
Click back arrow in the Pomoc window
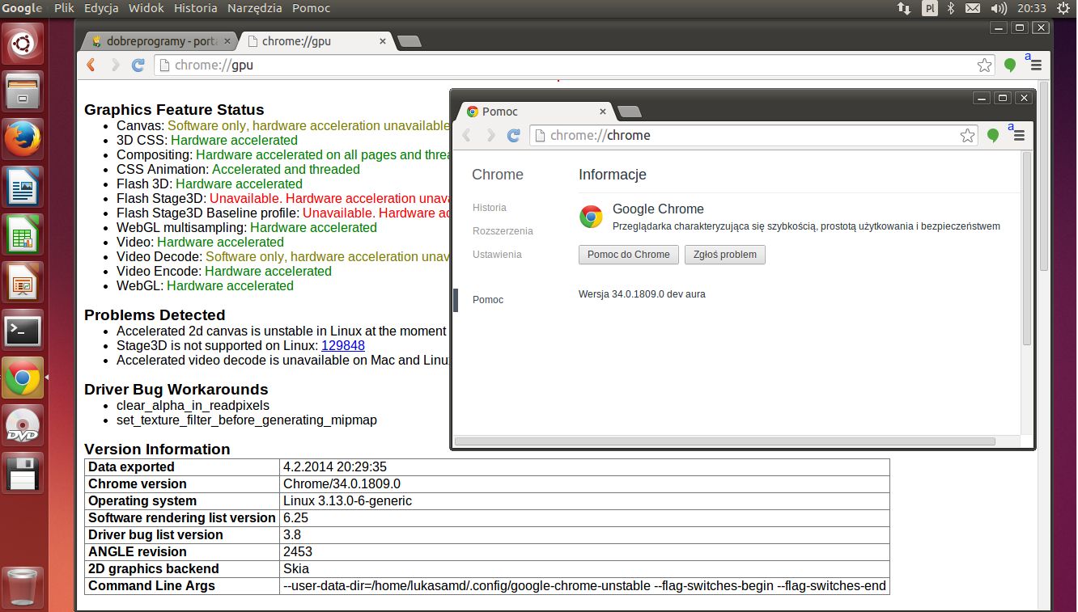466,135
